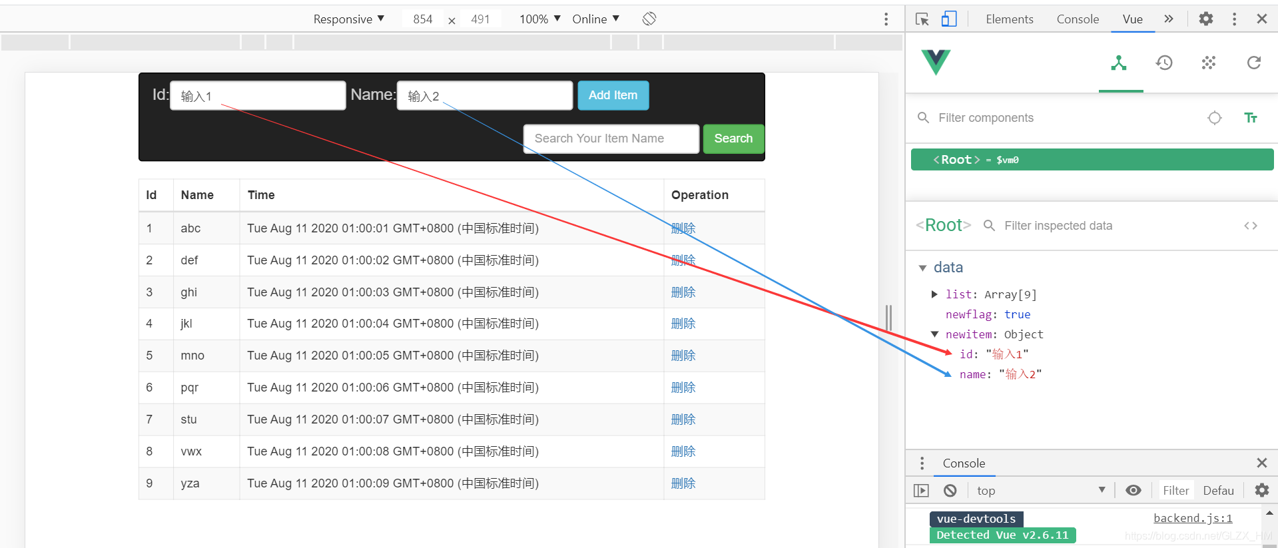Toggle component name format icon

[1251, 118]
